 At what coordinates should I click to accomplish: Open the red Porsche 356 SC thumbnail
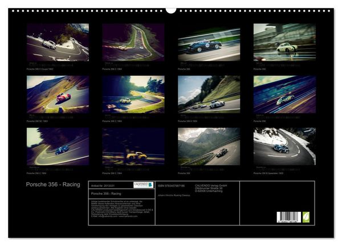point(58,95)
